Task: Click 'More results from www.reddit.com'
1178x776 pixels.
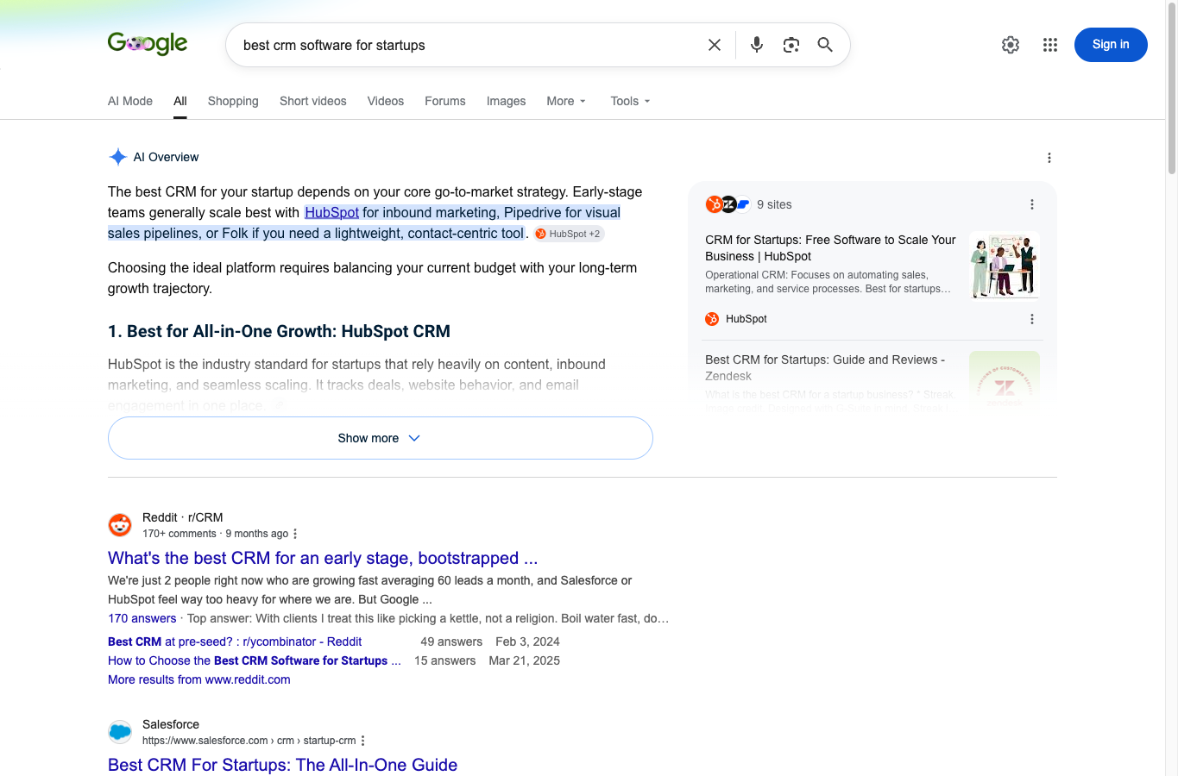Action: point(199,679)
